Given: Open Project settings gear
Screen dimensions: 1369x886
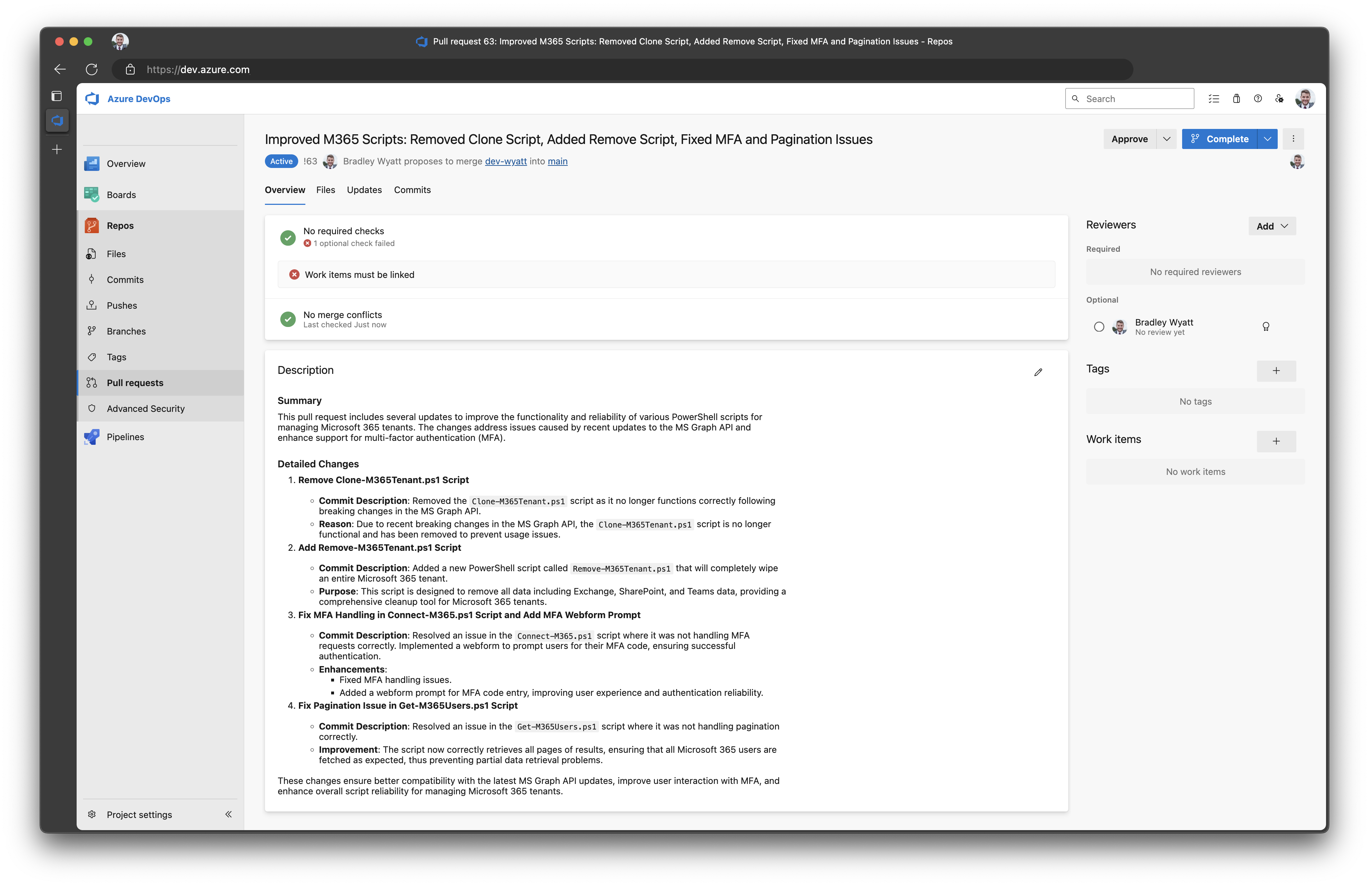Looking at the screenshot, I should coord(91,814).
